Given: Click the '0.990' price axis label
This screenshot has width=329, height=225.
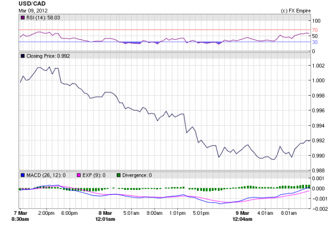Looking at the screenshot, I should [318, 156].
